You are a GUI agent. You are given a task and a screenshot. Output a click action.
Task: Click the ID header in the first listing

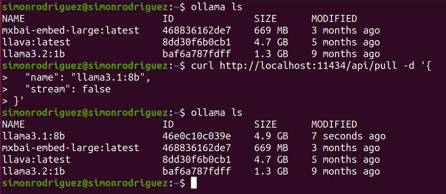coord(168,19)
